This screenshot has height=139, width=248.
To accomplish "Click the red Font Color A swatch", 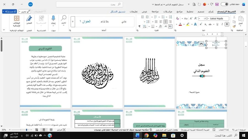I will [180, 24].
